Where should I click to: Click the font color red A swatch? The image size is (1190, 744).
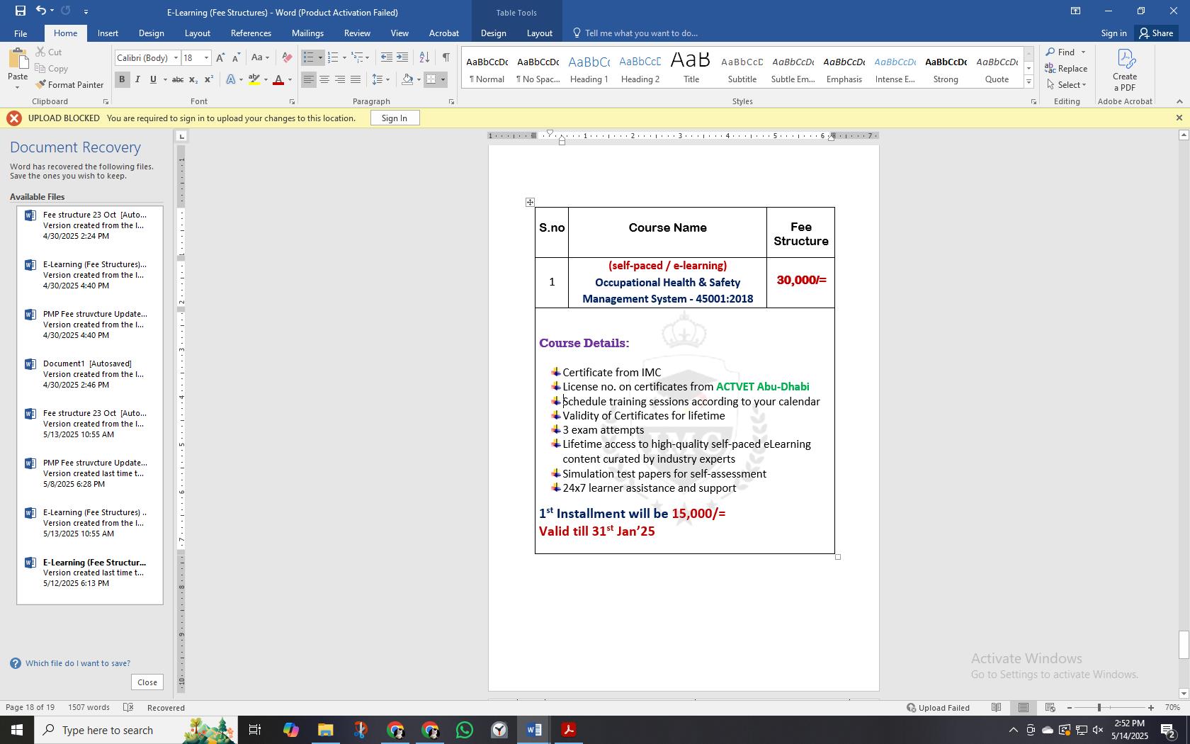279,80
